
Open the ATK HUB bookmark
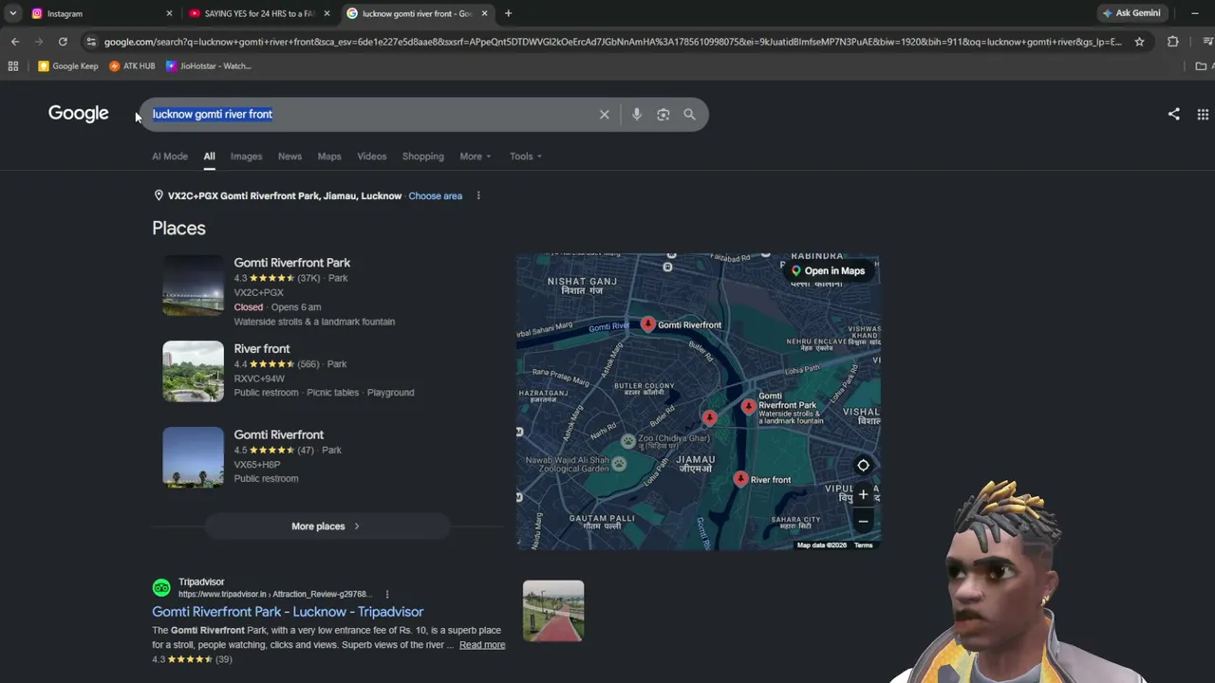point(132,66)
